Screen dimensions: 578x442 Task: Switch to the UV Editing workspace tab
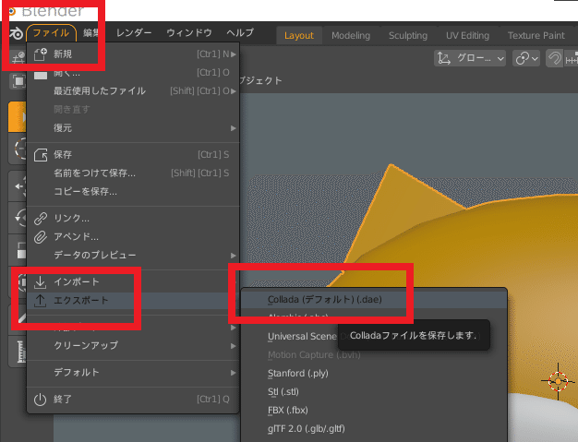tap(467, 35)
